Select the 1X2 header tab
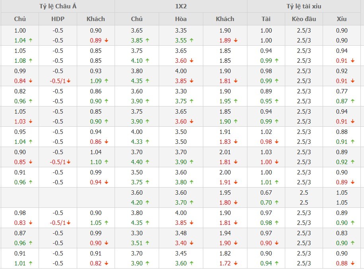 181,6
